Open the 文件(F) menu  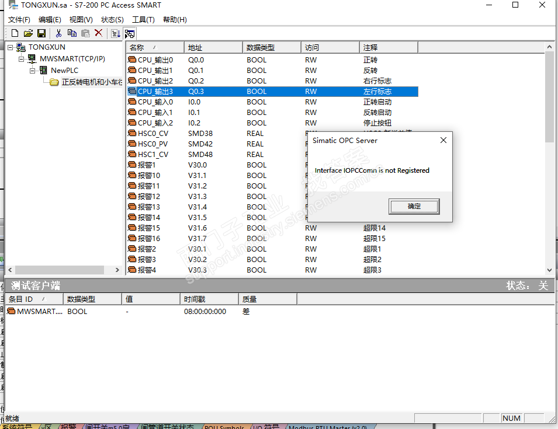point(19,19)
